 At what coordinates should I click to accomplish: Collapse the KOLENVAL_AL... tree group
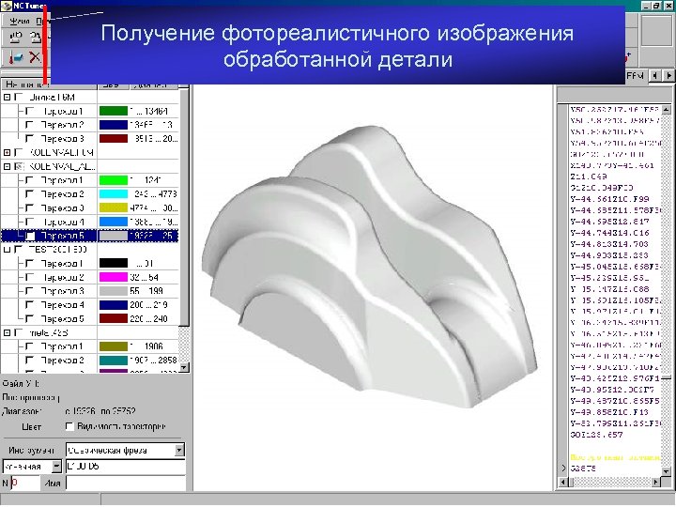(7, 166)
